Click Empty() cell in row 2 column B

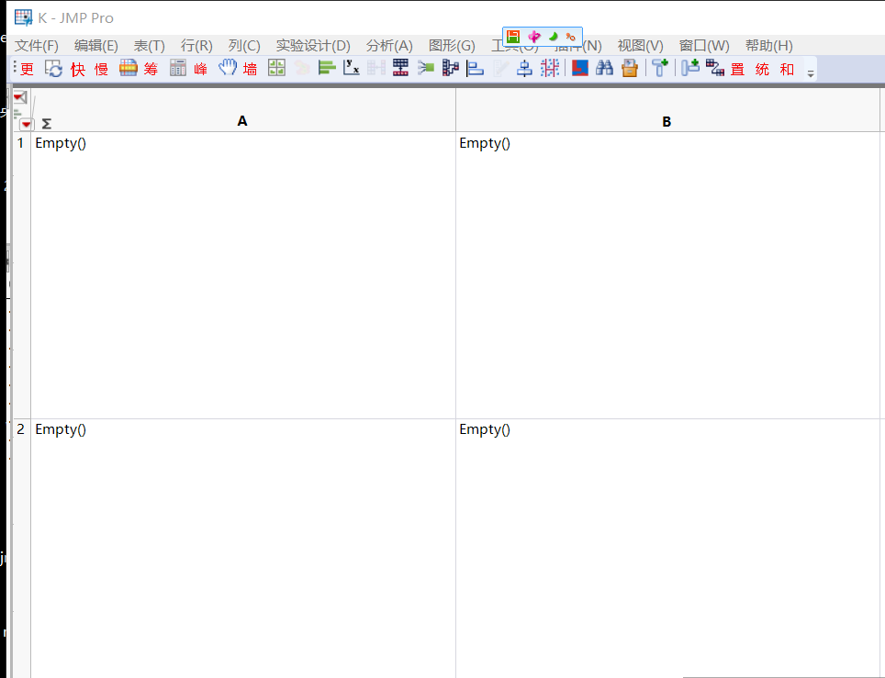(x=667, y=549)
